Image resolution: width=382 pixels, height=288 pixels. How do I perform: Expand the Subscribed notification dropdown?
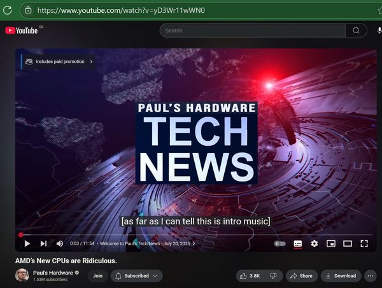coord(136,276)
